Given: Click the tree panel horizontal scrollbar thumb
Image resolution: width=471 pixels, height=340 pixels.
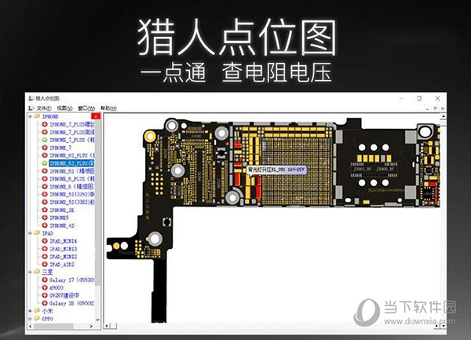Looking at the screenshot, I should [53, 326].
